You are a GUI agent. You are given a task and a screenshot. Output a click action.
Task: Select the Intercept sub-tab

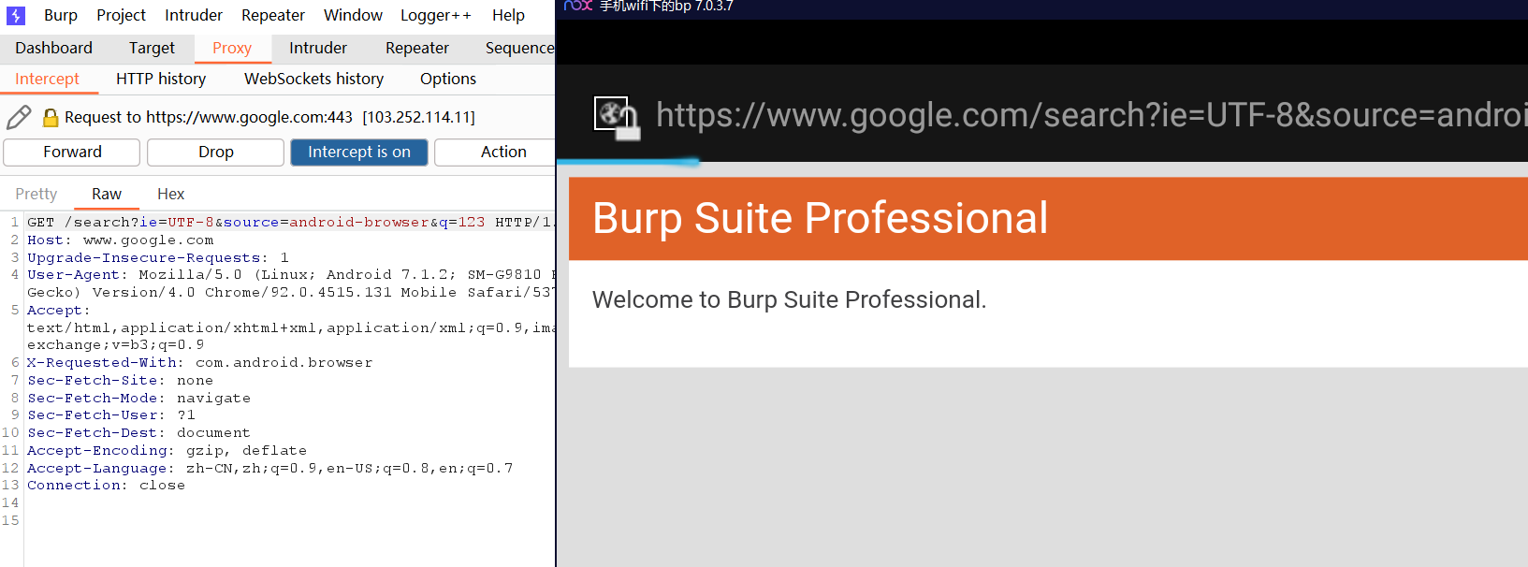(48, 80)
